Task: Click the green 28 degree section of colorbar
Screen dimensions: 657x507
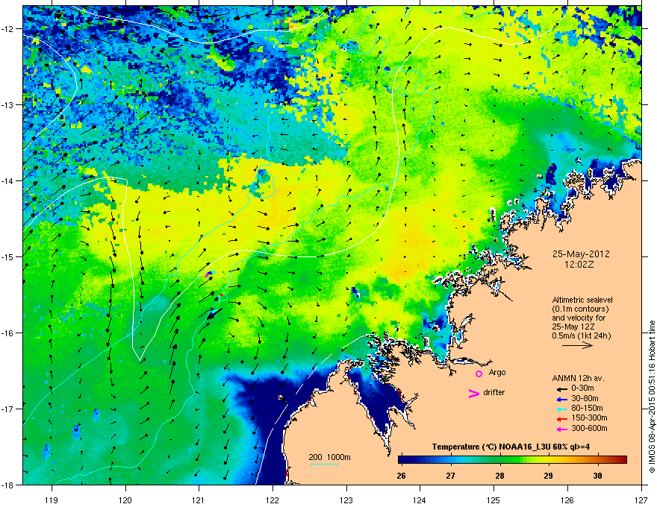Action: point(500,460)
